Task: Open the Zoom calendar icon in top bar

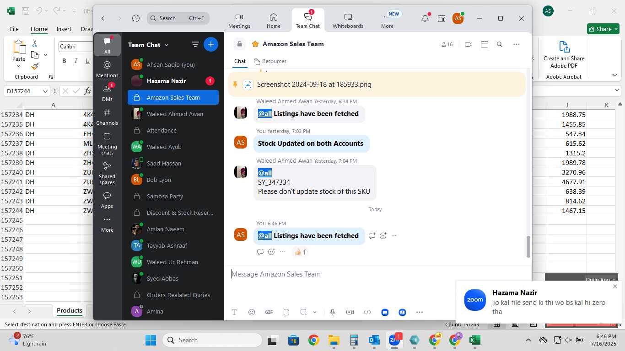Action: (x=442, y=18)
